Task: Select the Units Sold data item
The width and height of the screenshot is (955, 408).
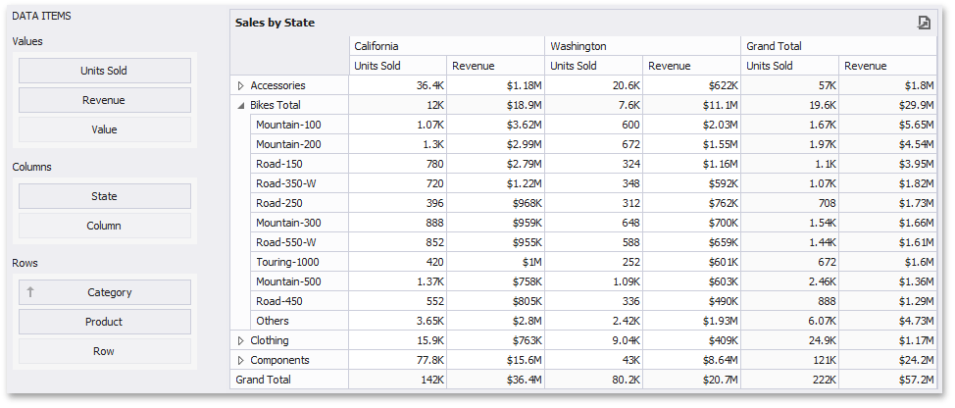Action: click(104, 71)
